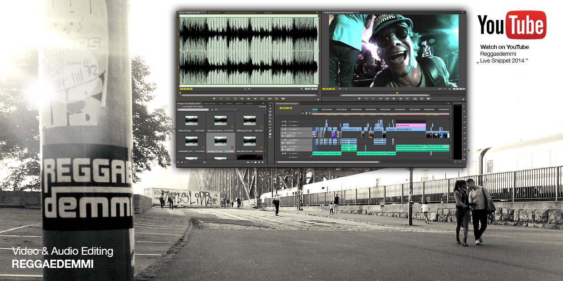Mute the Audio 3 track speaker
The image size is (563, 281).
point(283,147)
